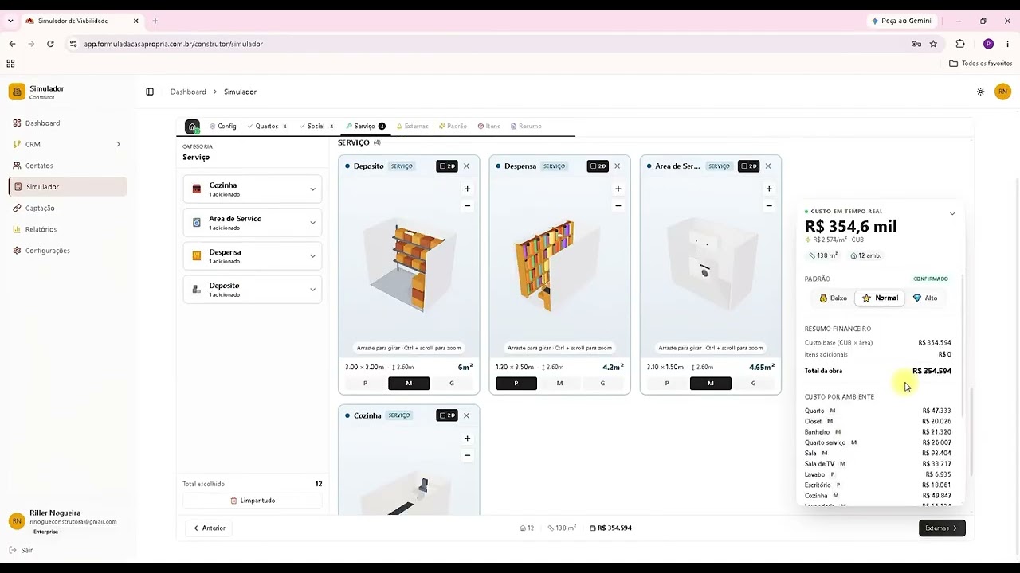Expand the Cozinha category row
The width and height of the screenshot is (1020, 573).
coord(253,189)
